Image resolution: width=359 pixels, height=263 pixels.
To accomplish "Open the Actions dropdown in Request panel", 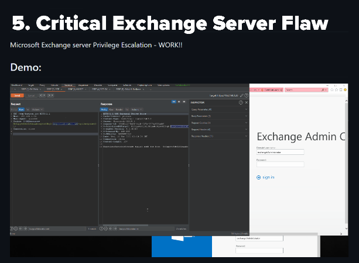I will pyautogui.click(x=36, y=109).
